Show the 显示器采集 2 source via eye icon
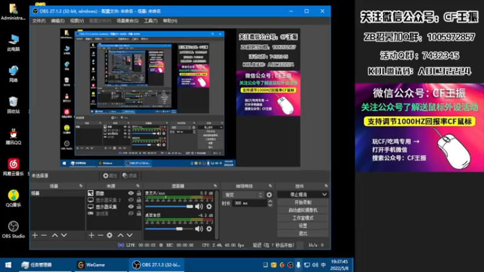Viewport: 484px width, 272px height. [131, 200]
